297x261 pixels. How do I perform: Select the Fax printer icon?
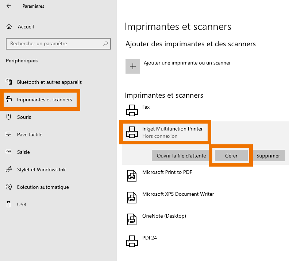tap(132, 109)
